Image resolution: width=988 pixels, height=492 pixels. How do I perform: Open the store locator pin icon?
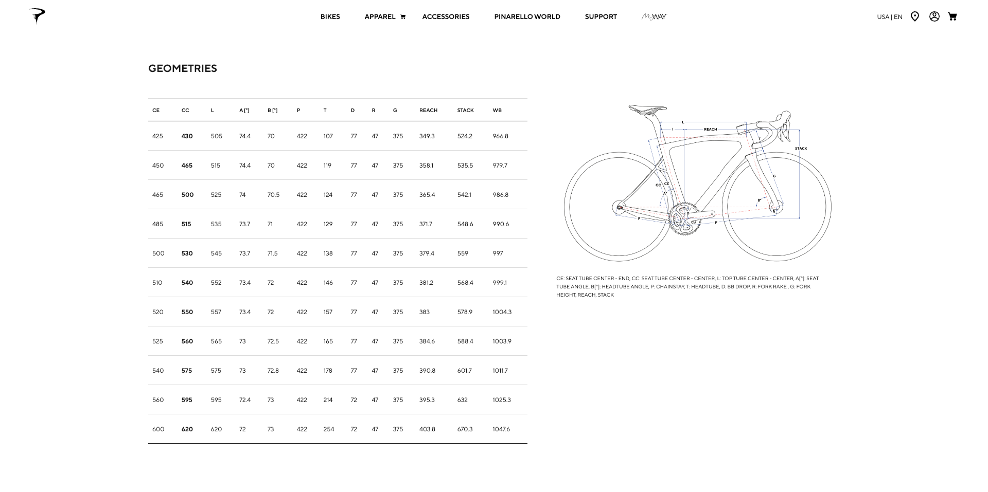(x=914, y=16)
